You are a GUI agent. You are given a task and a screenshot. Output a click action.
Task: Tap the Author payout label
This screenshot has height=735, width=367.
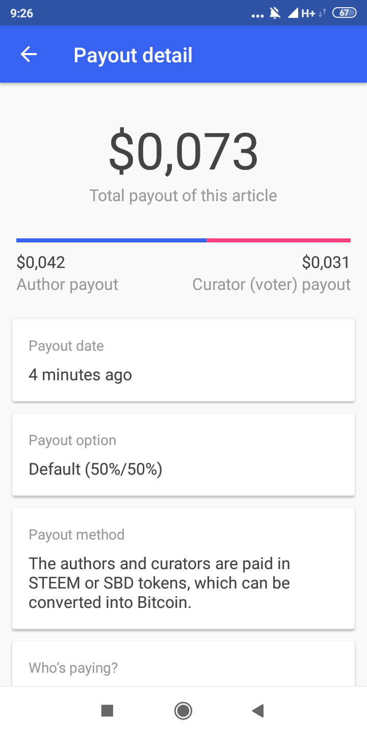pyautogui.click(x=67, y=284)
